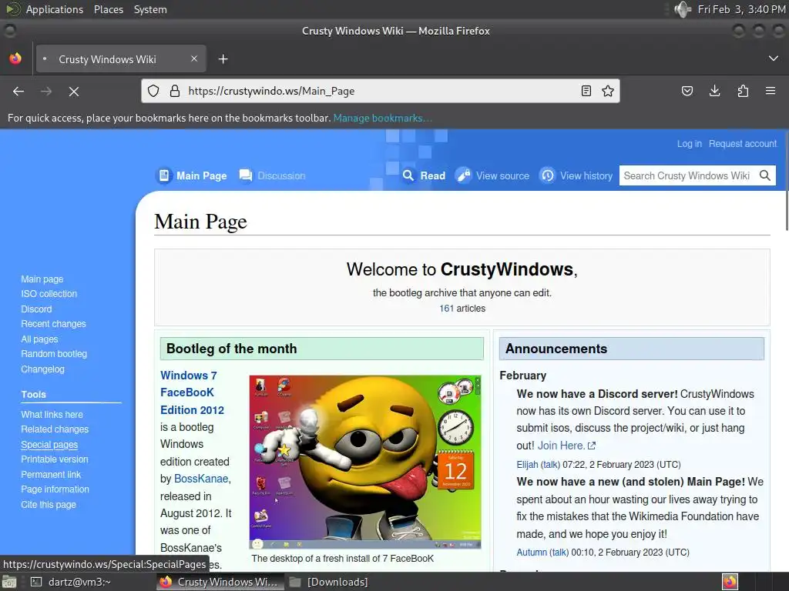This screenshot has height=591, width=789.
Task: Open All pages in sidebar
Action: (39, 339)
